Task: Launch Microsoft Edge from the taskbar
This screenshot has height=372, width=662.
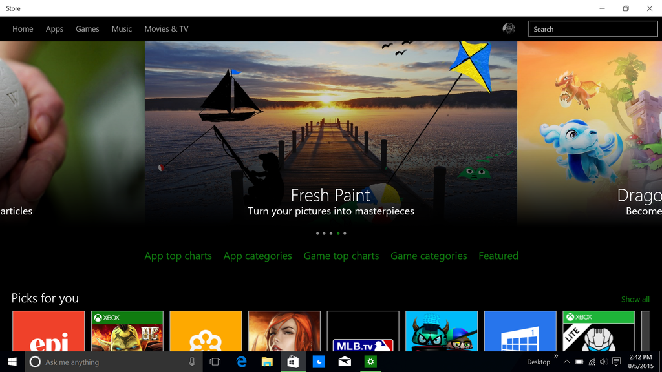Action: coord(241,362)
